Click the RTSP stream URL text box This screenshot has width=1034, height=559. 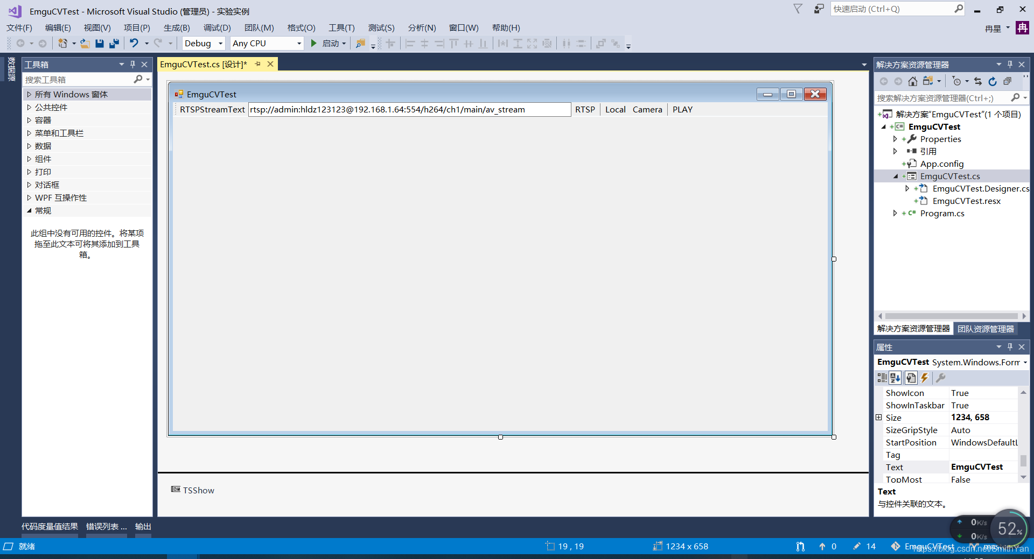pos(409,109)
